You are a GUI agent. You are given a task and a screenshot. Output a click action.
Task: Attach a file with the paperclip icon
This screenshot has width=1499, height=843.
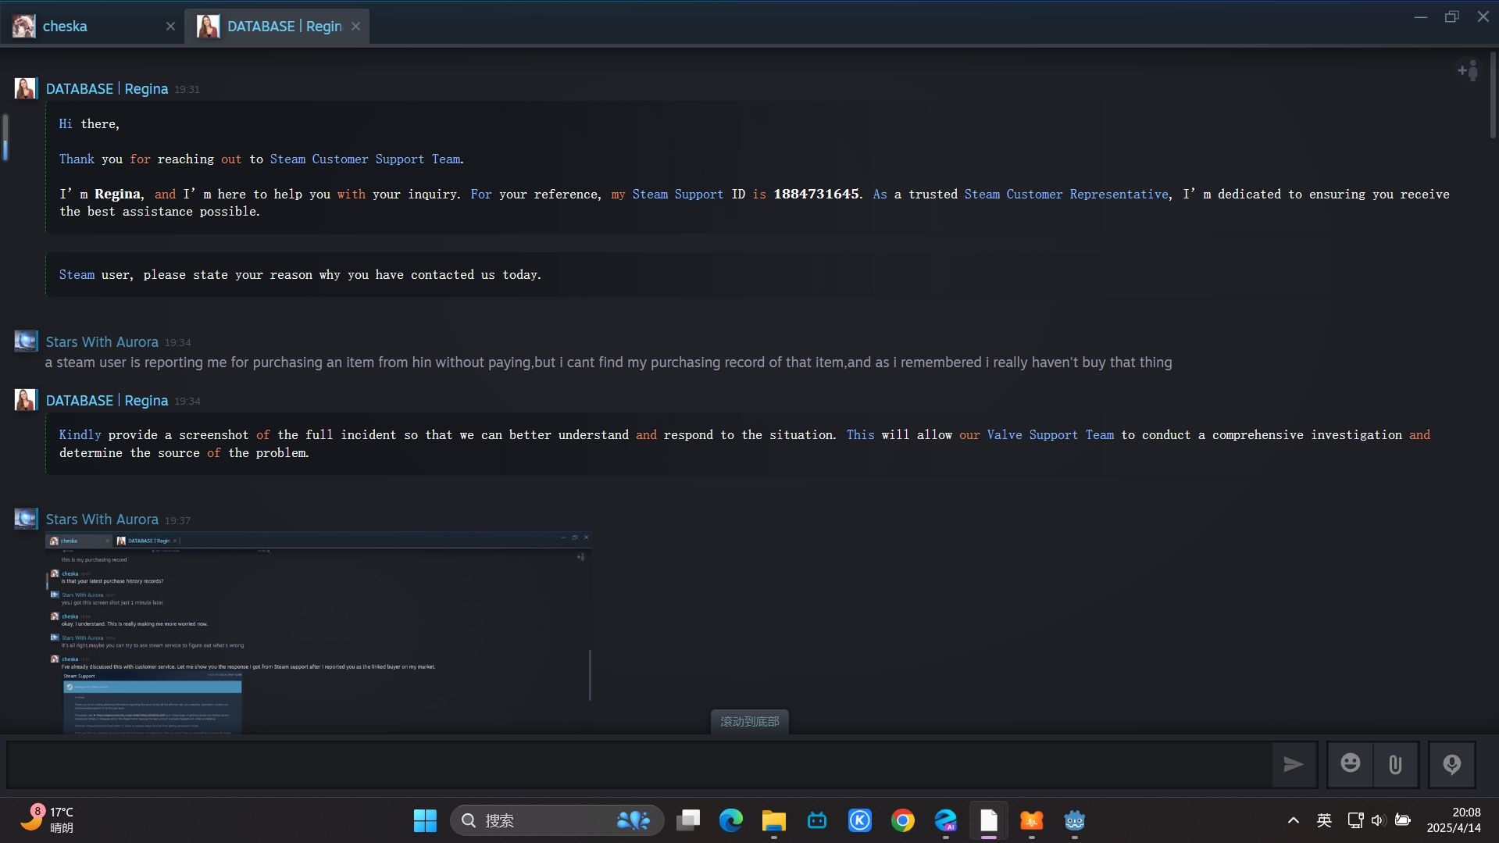coord(1395,764)
